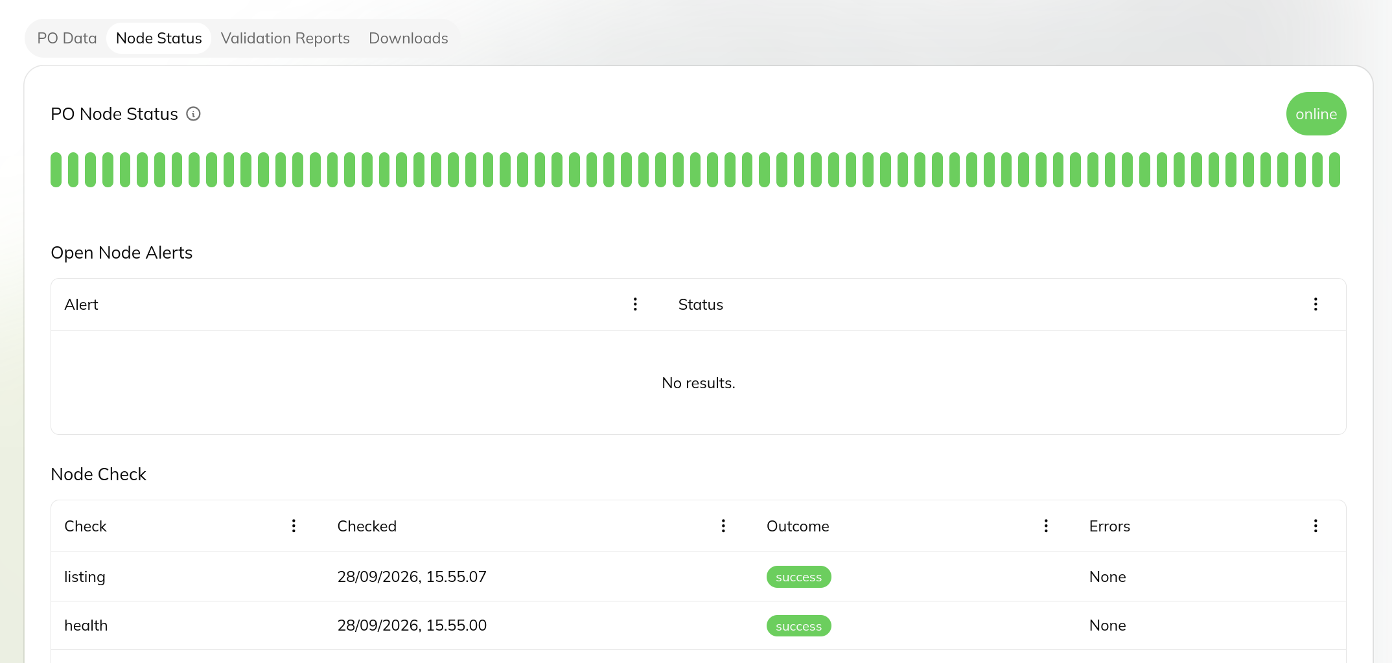Click the success badge in listing row

[x=798, y=577]
